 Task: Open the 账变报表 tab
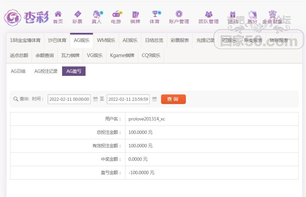coord(253,40)
